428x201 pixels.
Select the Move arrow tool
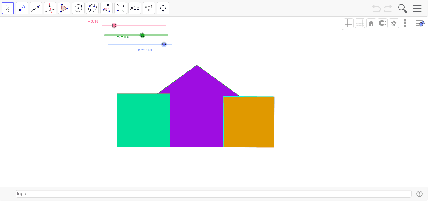(x=8, y=8)
